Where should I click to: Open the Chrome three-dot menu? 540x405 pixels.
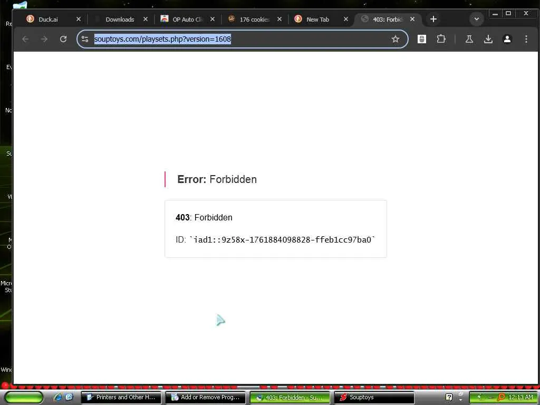coord(526,39)
